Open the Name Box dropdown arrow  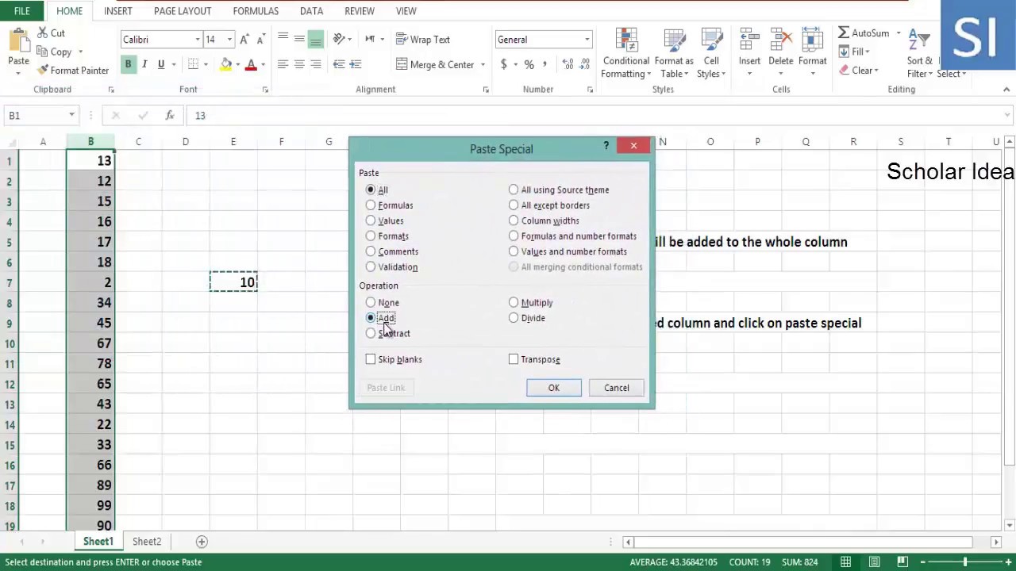(x=71, y=116)
